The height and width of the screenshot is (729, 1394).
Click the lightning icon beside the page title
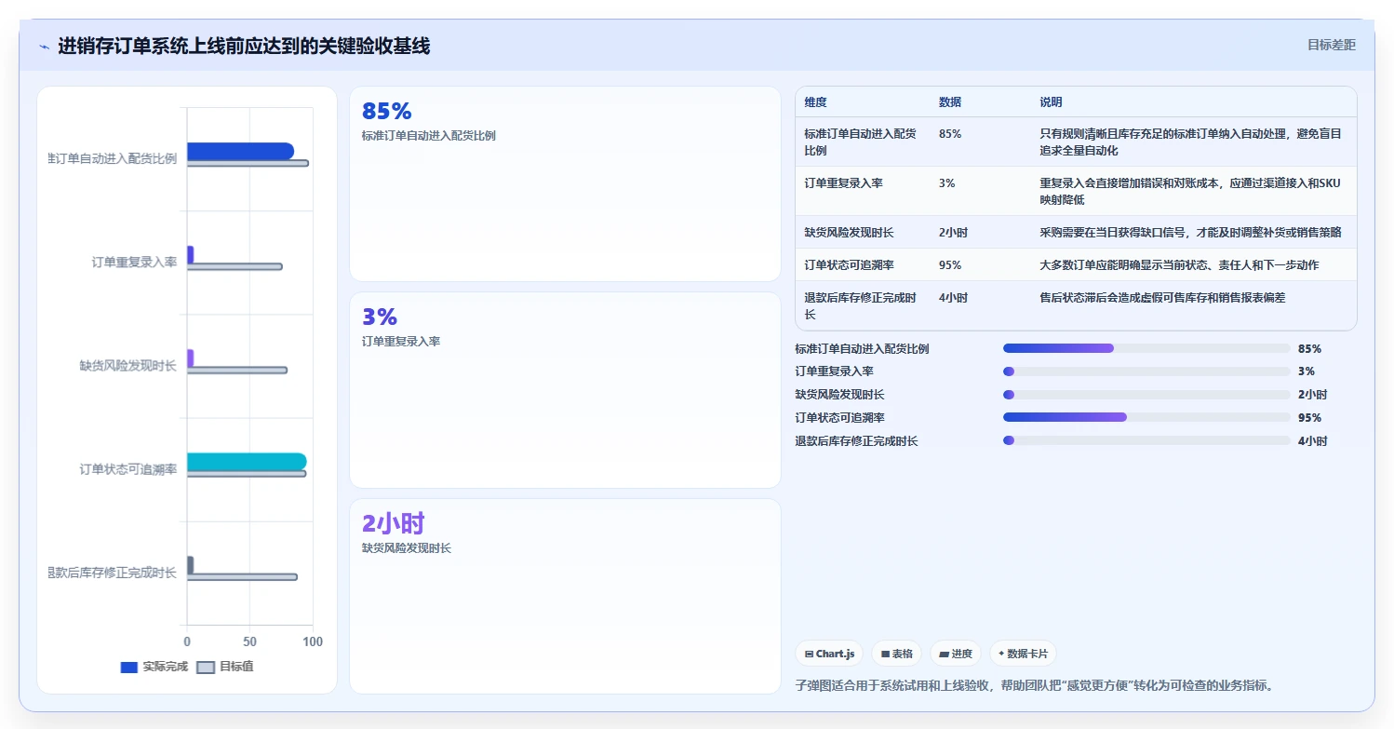[44, 47]
